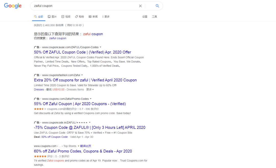Screen dimensions: 276x168
Task: Click corrected query link zaful coupon
Action: 93,34
